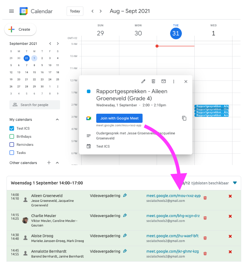The width and height of the screenshot is (247, 268).
Task: Remove Annalotte Bernhardt time slot with red X
Action: tap(230, 252)
